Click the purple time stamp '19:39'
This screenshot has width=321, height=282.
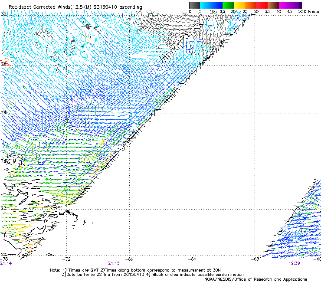pyautogui.click(x=295, y=263)
